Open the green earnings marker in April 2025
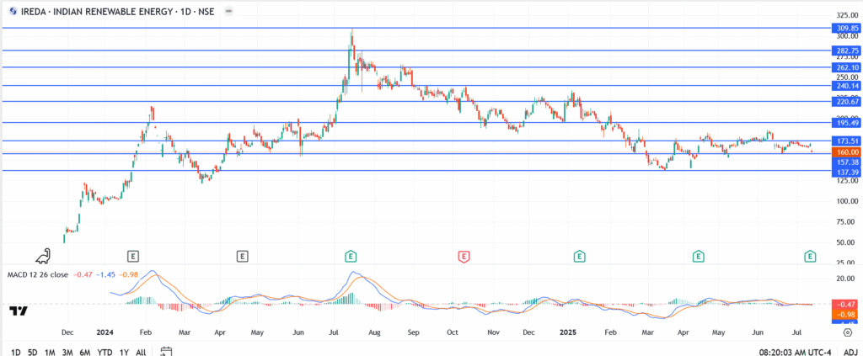 pos(699,256)
